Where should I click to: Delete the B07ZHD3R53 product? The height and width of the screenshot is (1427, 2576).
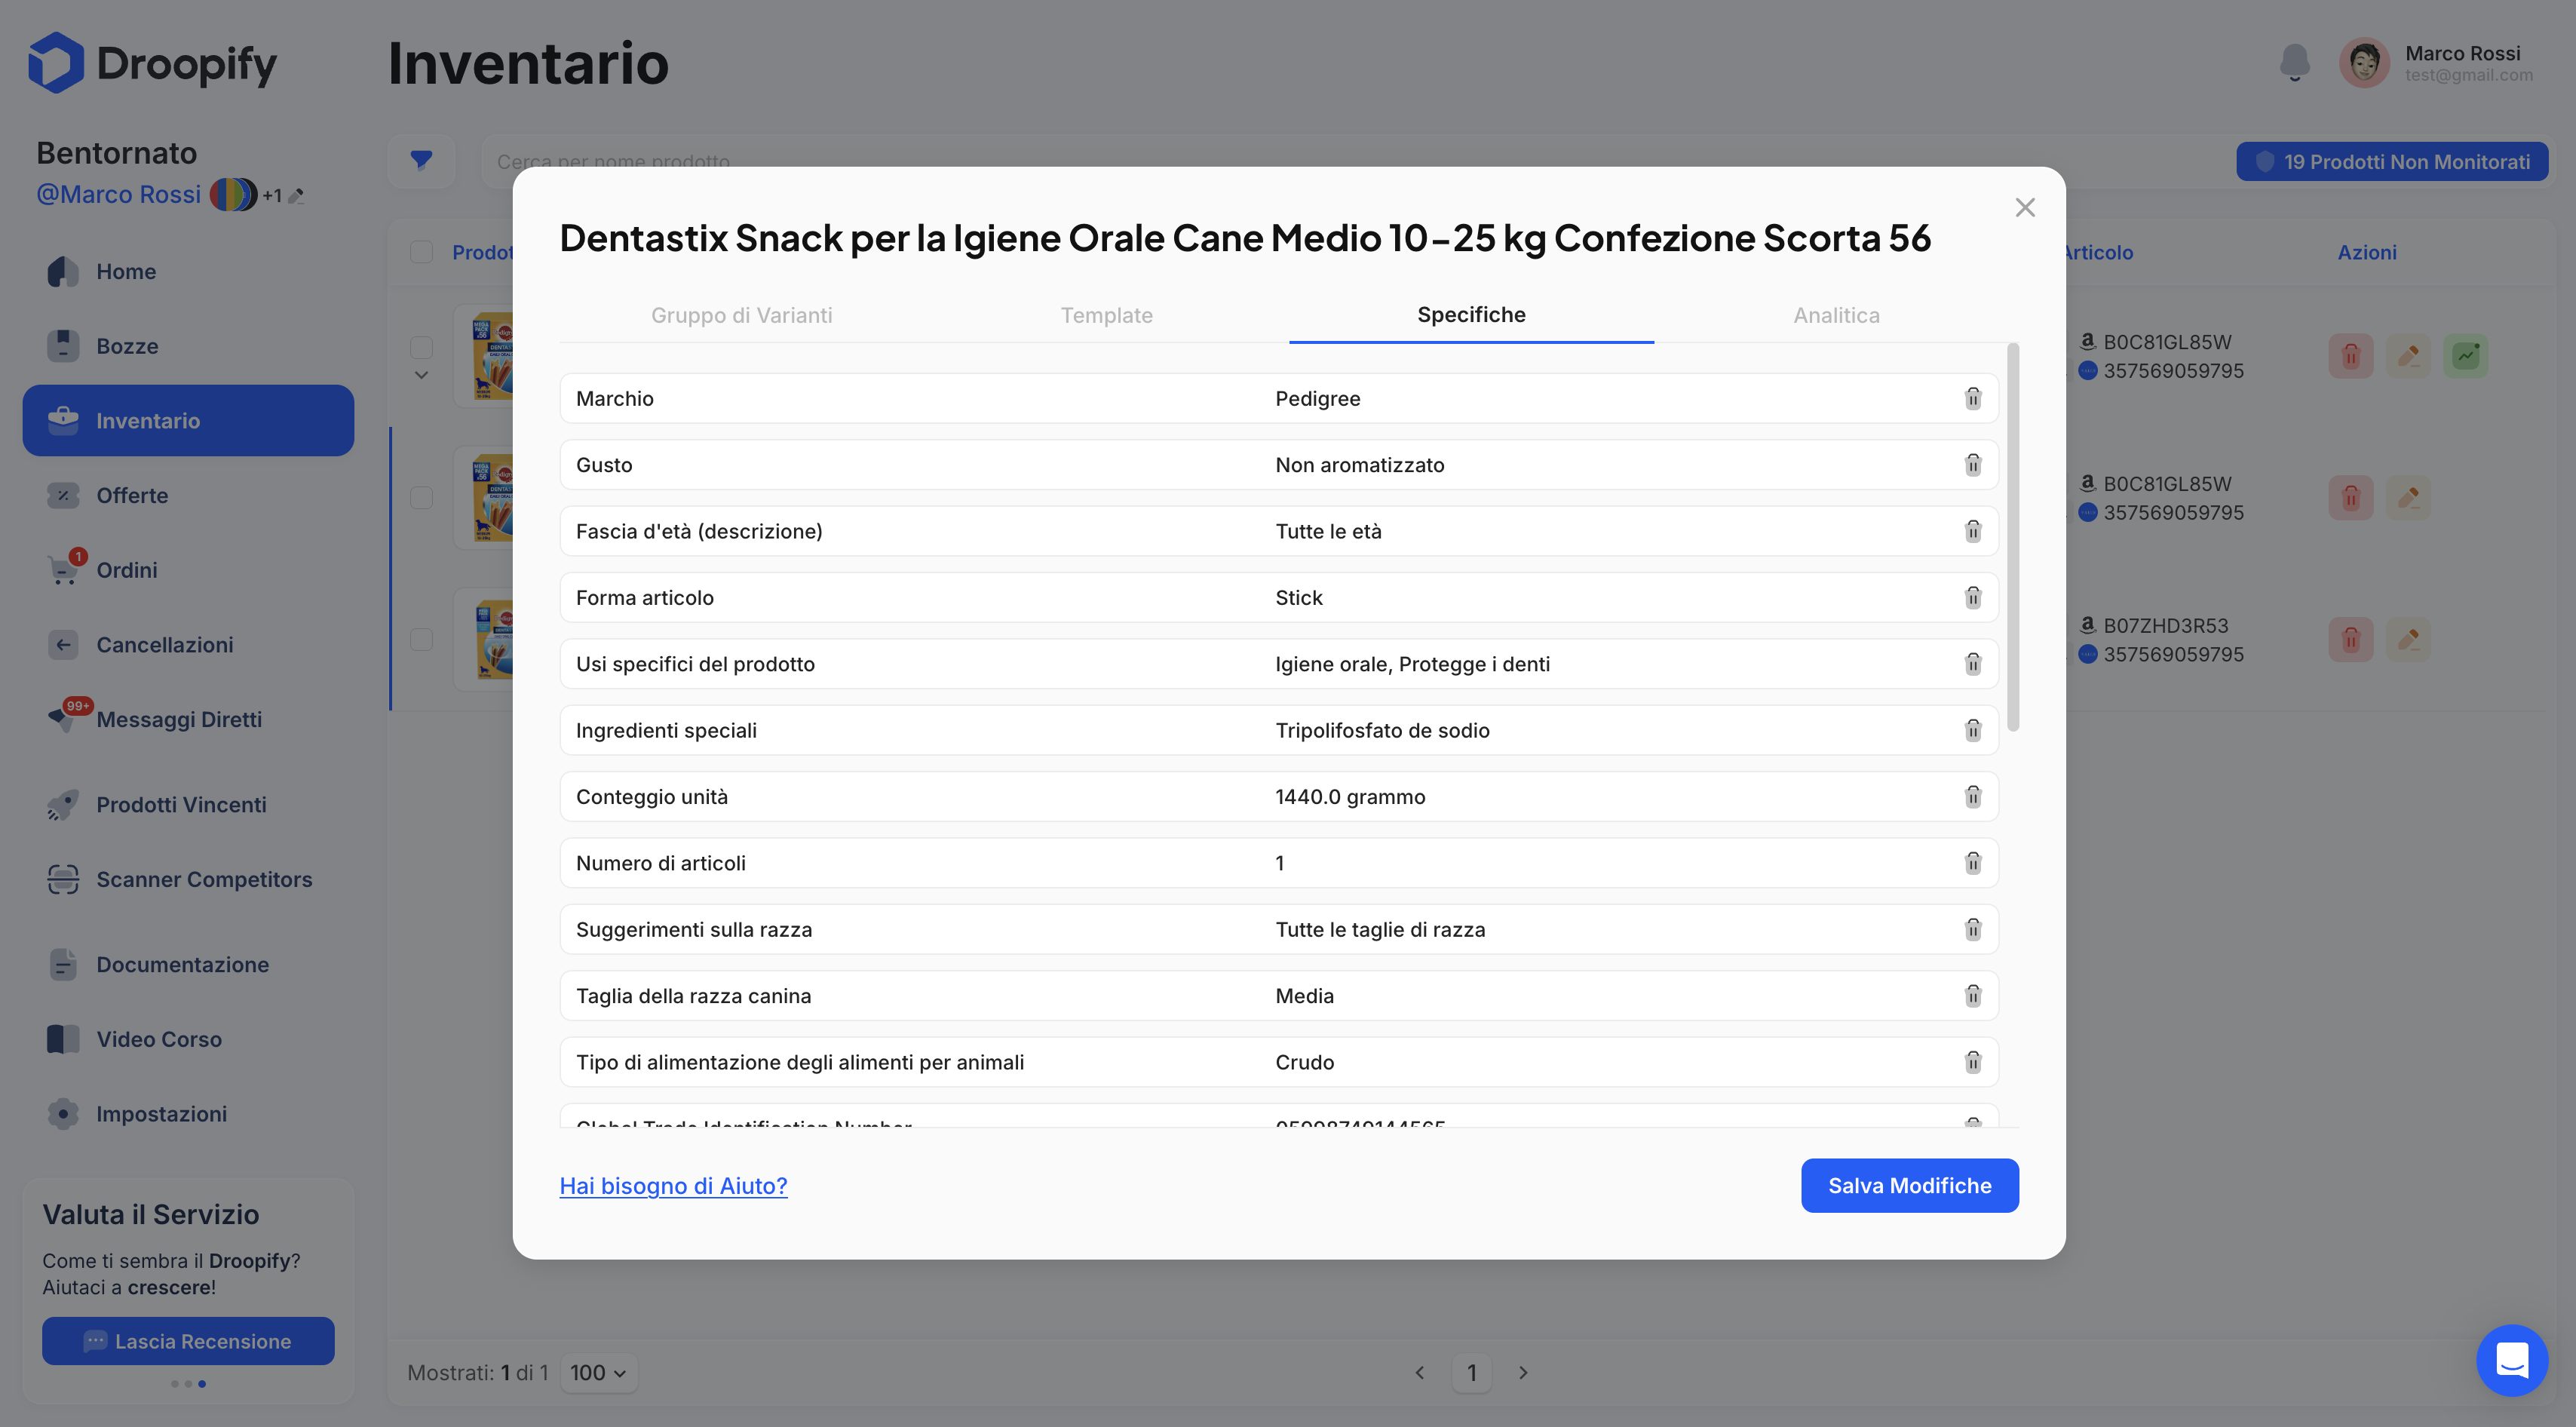click(x=2350, y=638)
